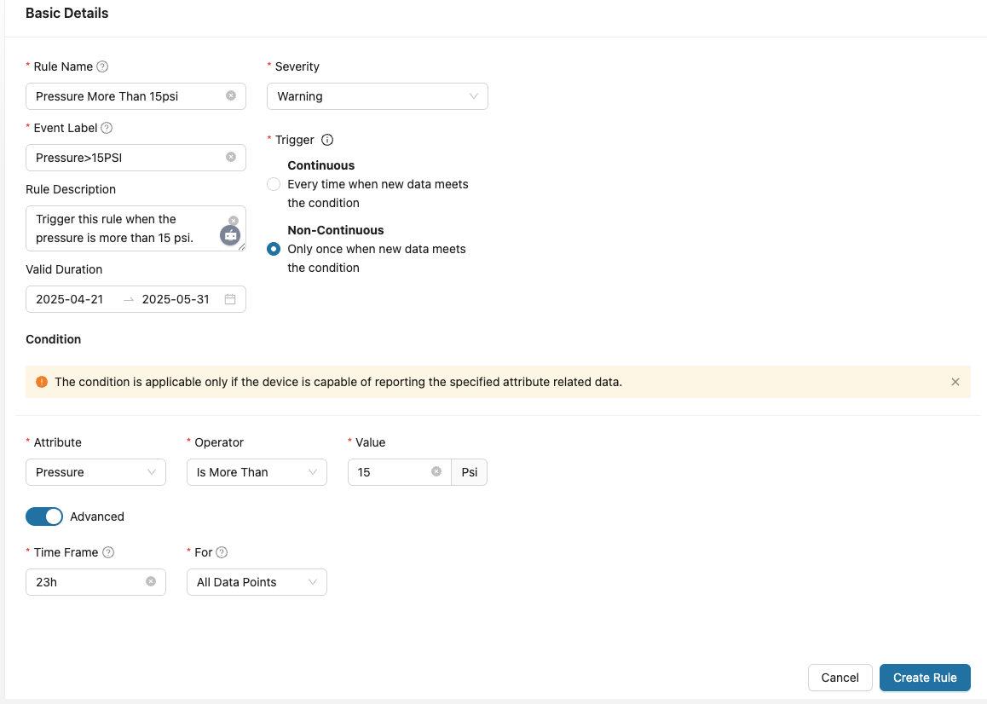Clear the Event Label field text
Viewport: 987px width, 704px height.
click(231, 157)
